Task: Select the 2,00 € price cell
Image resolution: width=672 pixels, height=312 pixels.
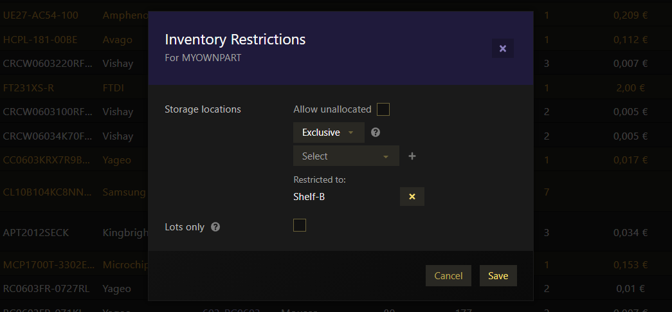Action: coord(630,88)
